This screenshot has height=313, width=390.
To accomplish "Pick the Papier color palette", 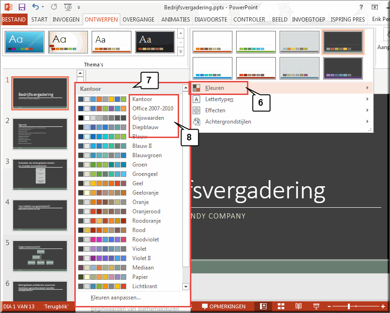I will (x=129, y=277).
